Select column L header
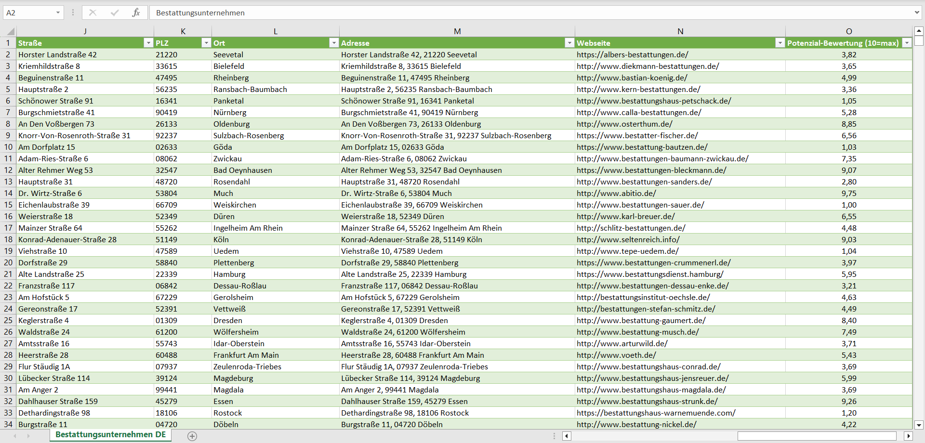 point(276,31)
